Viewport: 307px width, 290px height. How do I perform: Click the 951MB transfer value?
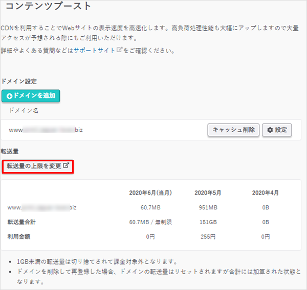click(x=208, y=208)
